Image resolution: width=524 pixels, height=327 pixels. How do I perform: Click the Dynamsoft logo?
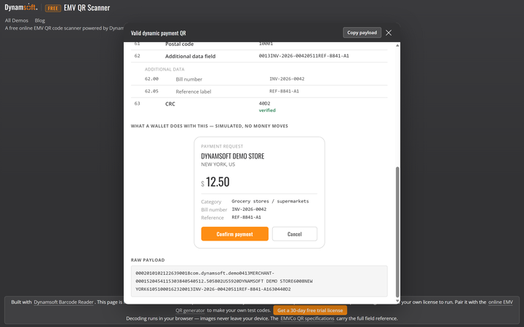point(21,7)
